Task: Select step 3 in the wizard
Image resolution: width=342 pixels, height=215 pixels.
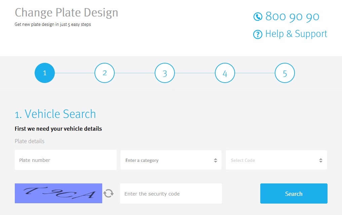Action: [x=165, y=73]
